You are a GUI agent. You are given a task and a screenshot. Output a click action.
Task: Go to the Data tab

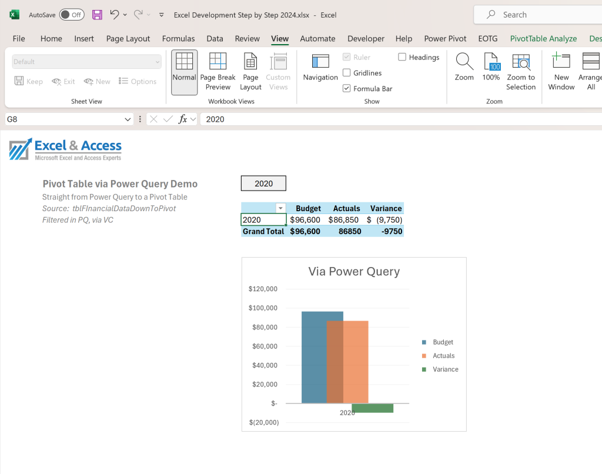point(215,38)
